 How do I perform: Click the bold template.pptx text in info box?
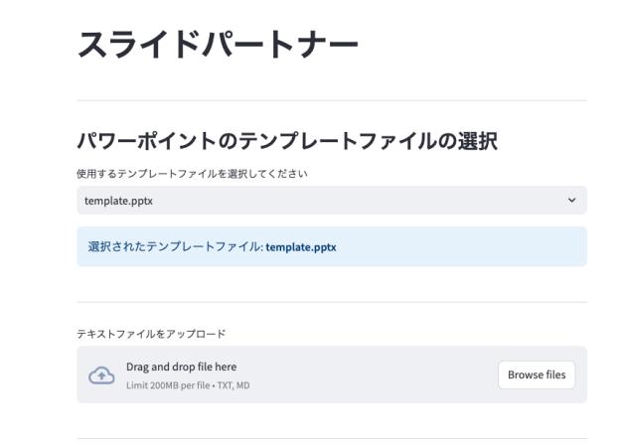tap(301, 247)
